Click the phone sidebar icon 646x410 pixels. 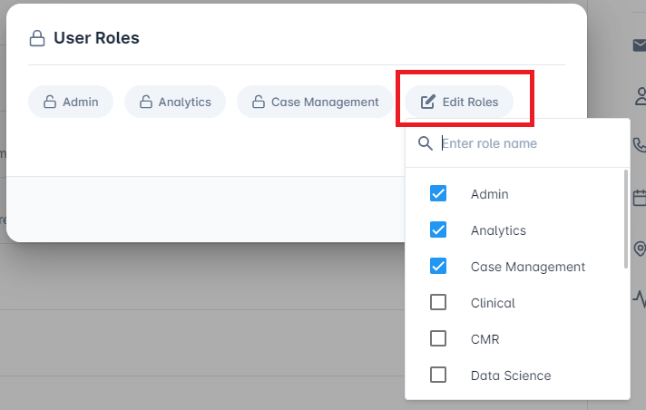640,144
